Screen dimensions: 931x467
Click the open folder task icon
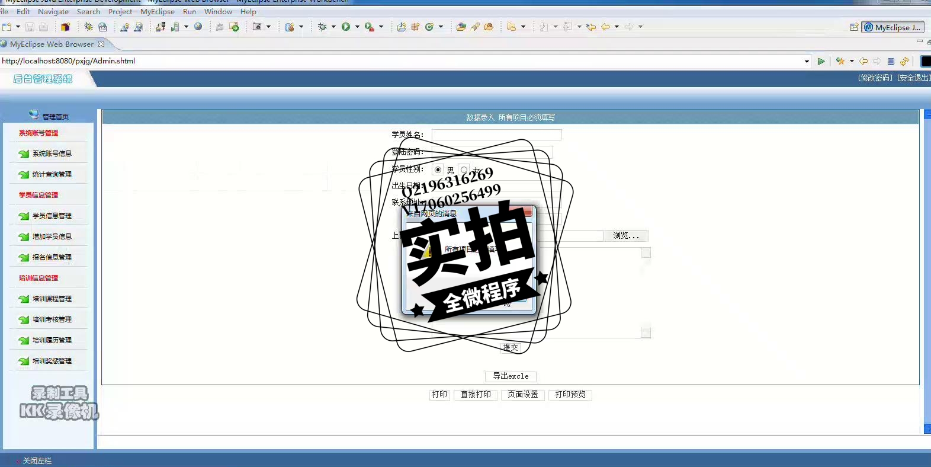[x=461, y=27]
